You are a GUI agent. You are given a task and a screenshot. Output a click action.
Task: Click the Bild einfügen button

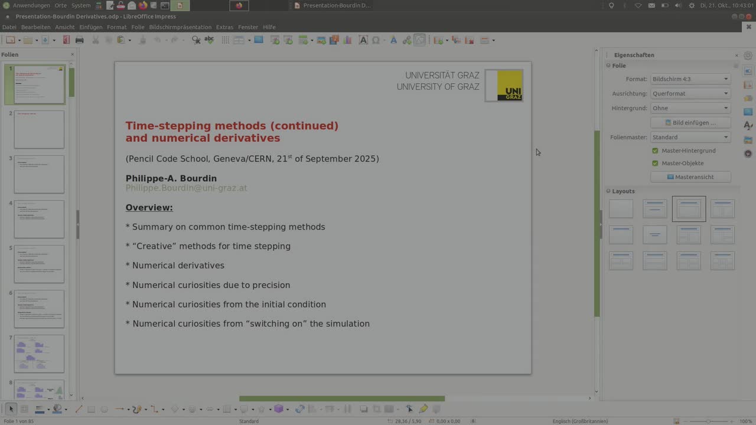click(690, 123)
